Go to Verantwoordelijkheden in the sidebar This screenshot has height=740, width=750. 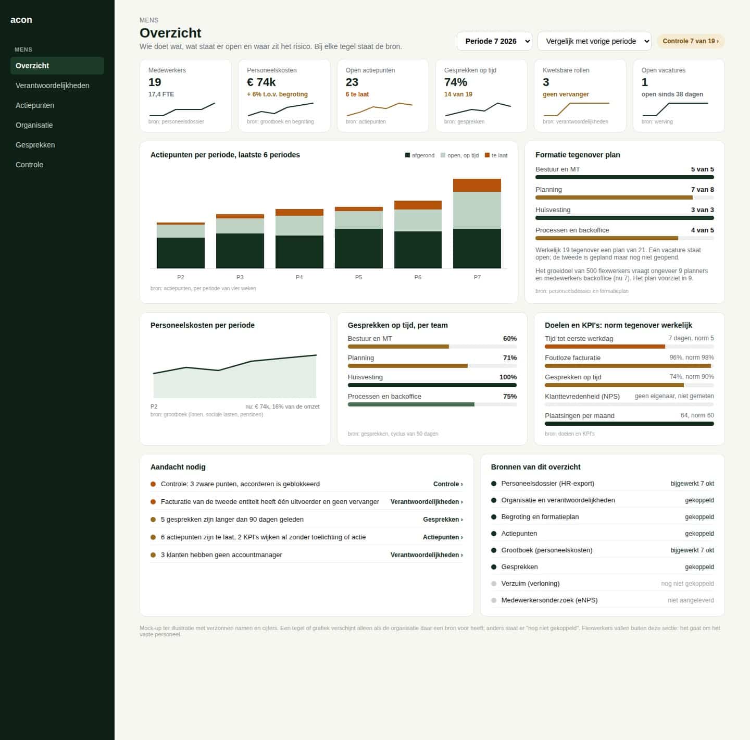coord(57,85)
